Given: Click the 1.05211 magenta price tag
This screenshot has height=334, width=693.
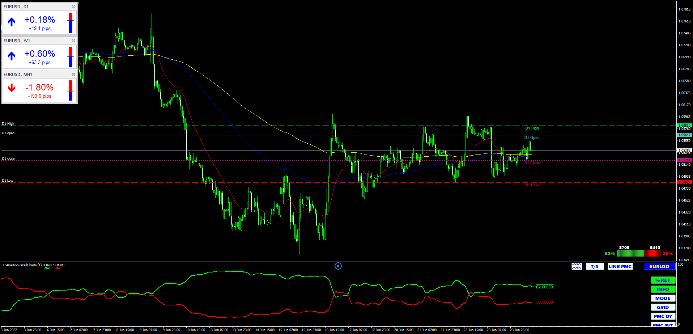Looking at the screenshot, I should (684, 160).
